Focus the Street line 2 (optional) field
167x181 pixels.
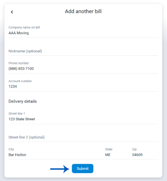pos(83,137)
